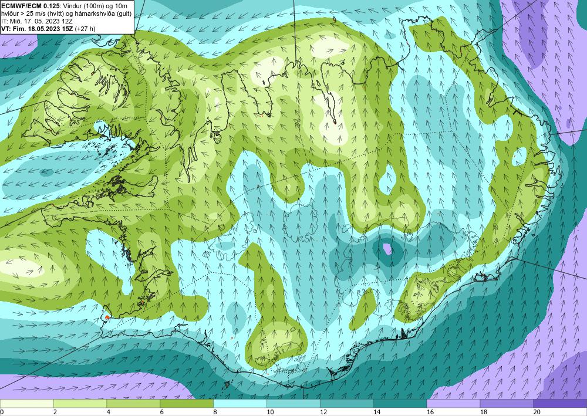This screenshot has height=416, width=587.
Task: Click legend scale label '2'
Action: pyautogui.click(x=55, y=412)
